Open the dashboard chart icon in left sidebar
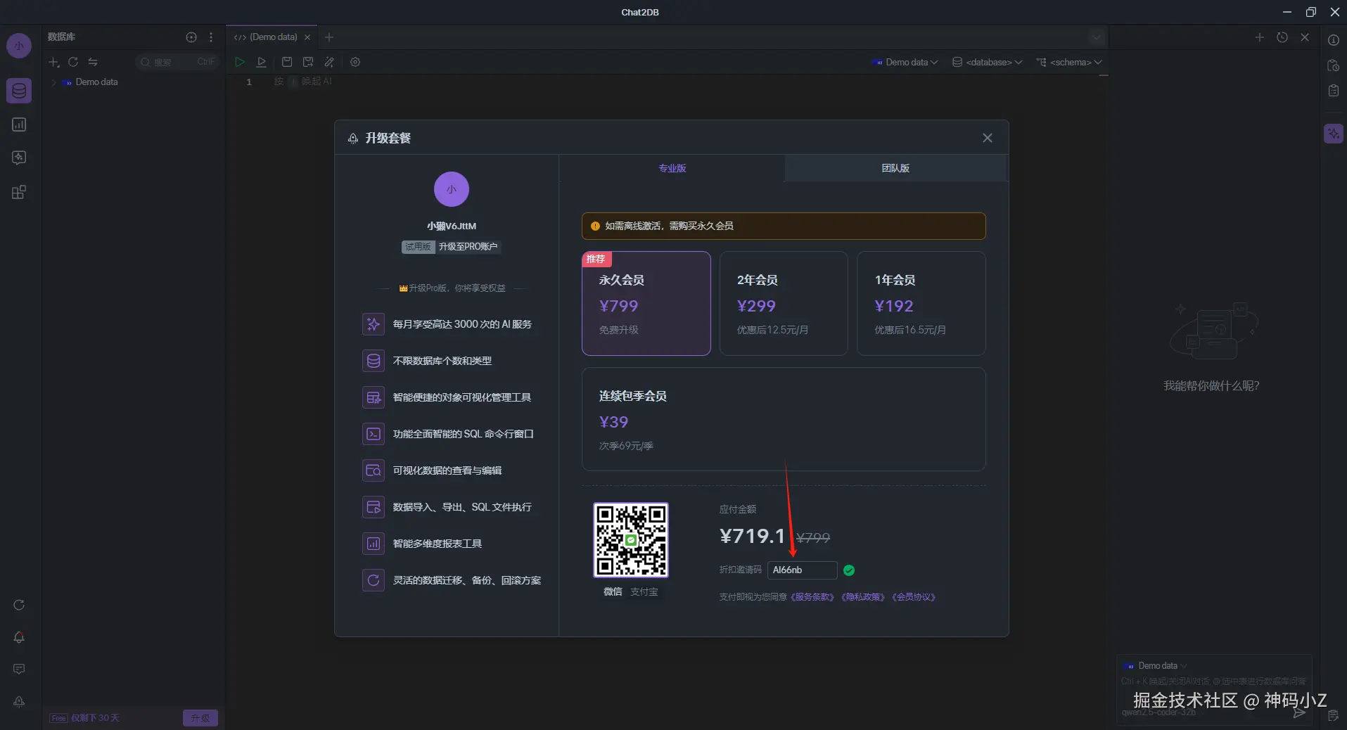Viewport: 1347px width, 730px height. (x=19, y=124)
